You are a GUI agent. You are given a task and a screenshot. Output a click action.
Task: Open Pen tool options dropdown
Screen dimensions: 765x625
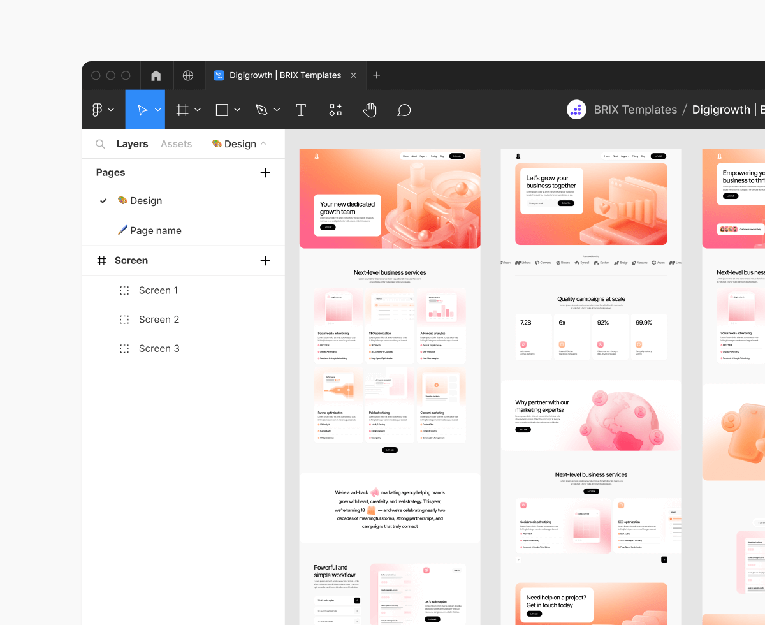(277, 110)
